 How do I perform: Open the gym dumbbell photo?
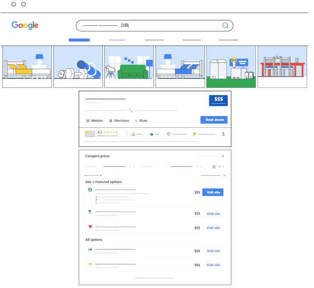click(78, 67)
